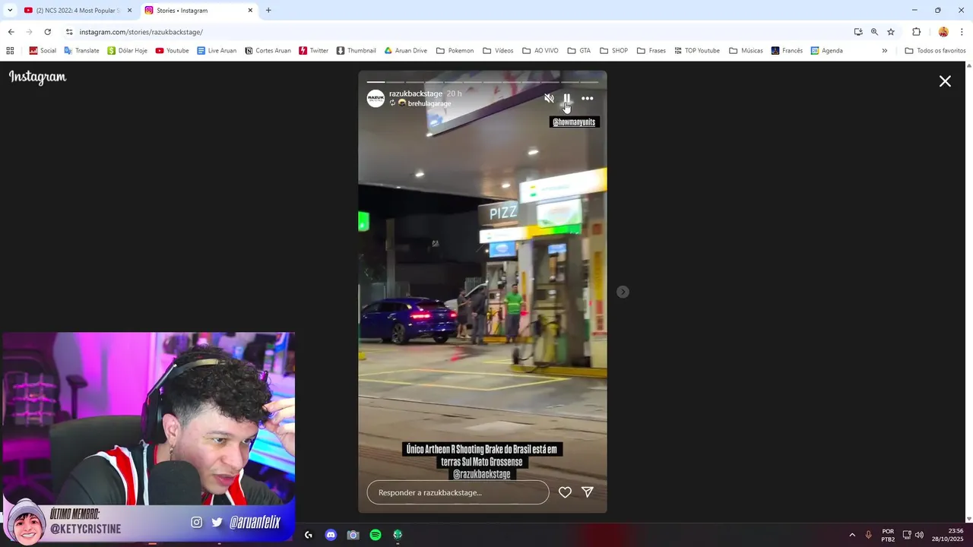
Task: Open Todos os favoritos folder
Action: tap(935, 51)
